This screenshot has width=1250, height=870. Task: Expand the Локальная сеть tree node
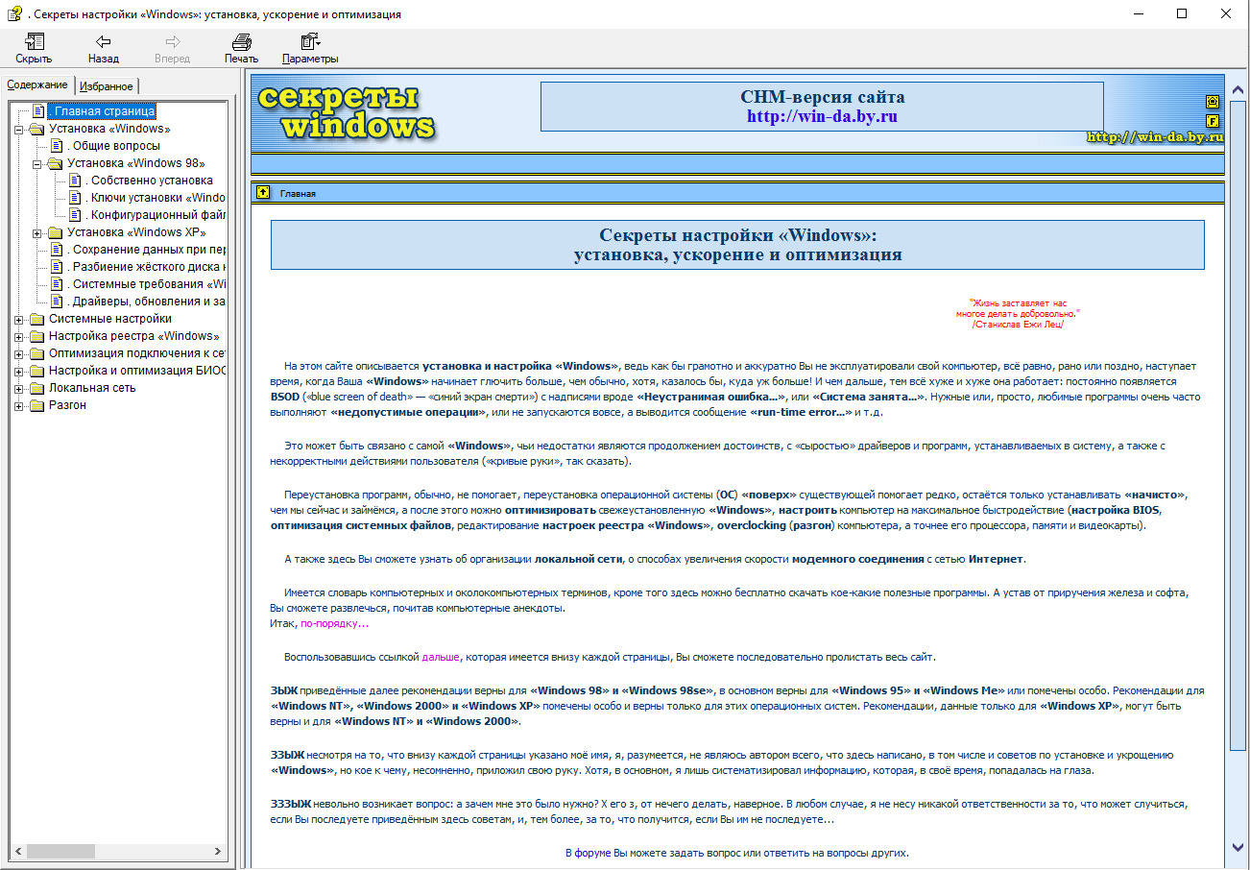click(x=20, y=388)
